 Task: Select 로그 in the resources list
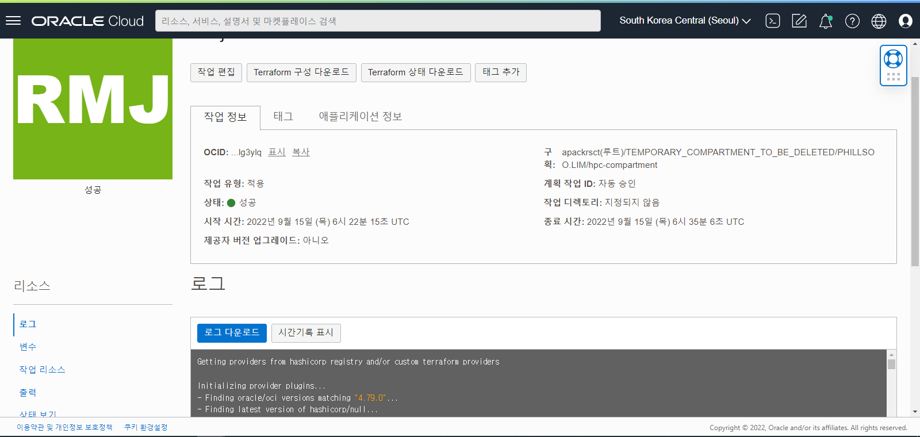[28, 324]
